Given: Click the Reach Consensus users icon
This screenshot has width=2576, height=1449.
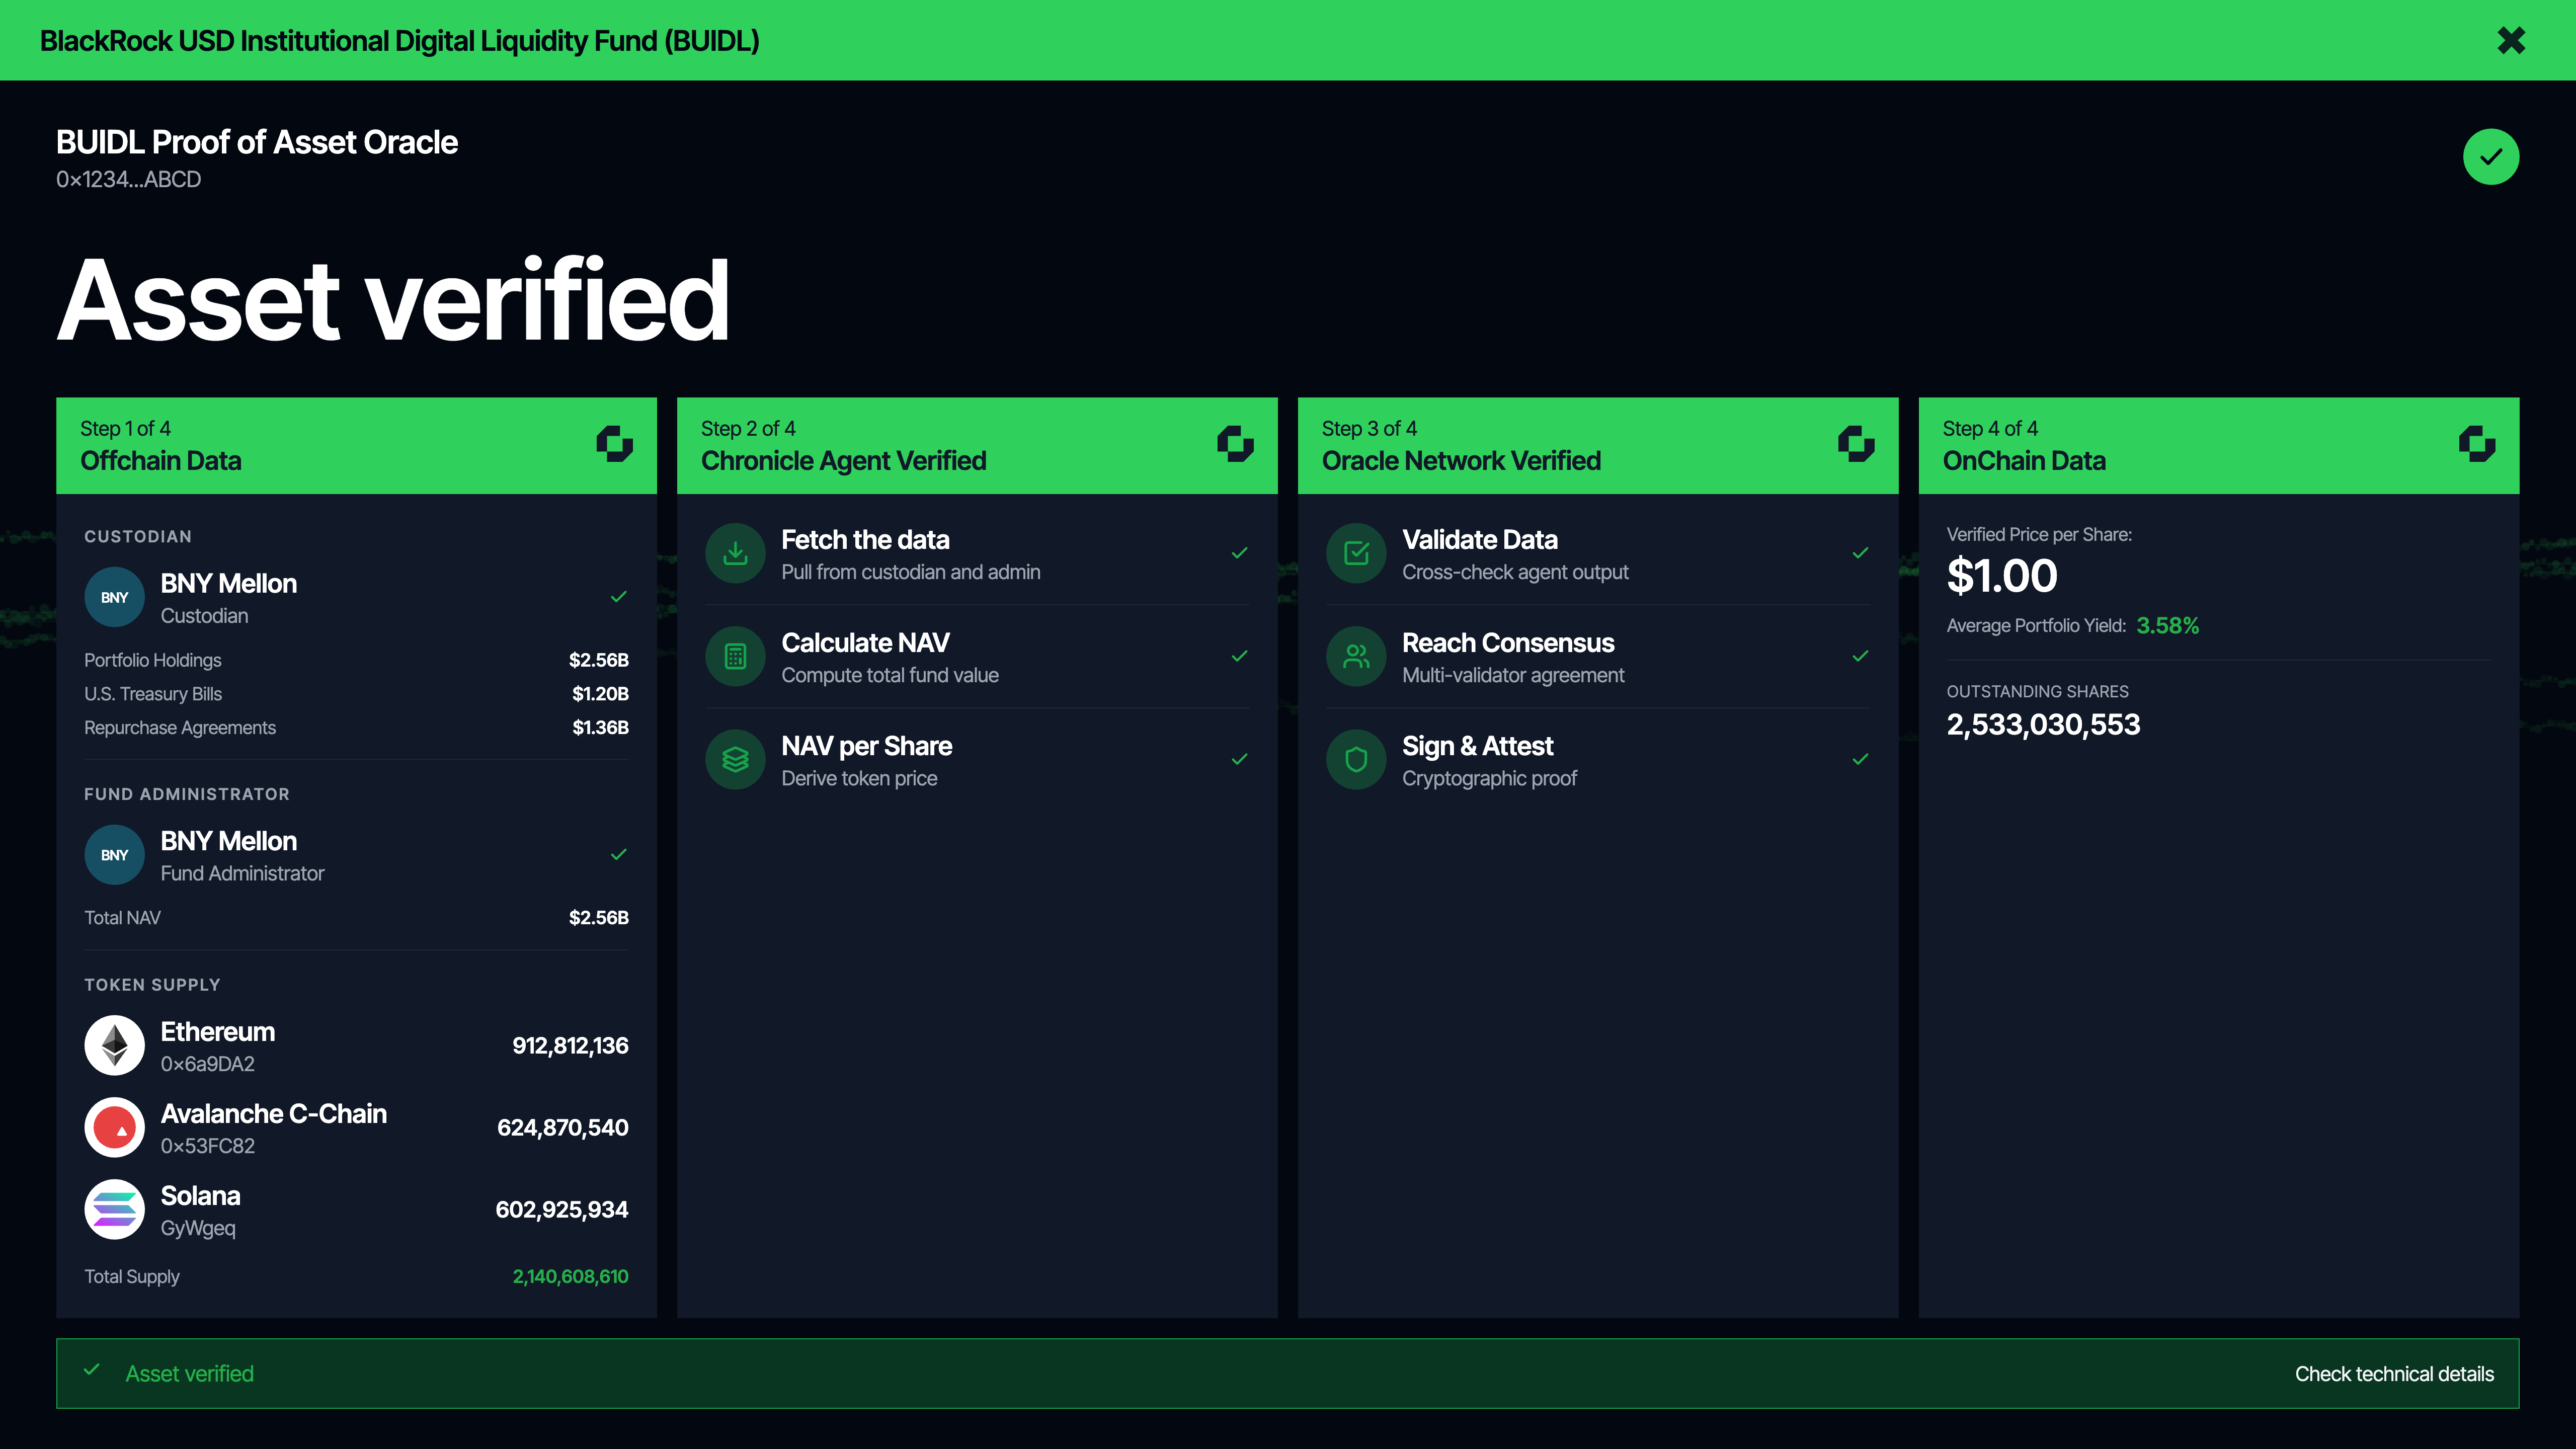Looking at the screenshot, I should 1356,657.
